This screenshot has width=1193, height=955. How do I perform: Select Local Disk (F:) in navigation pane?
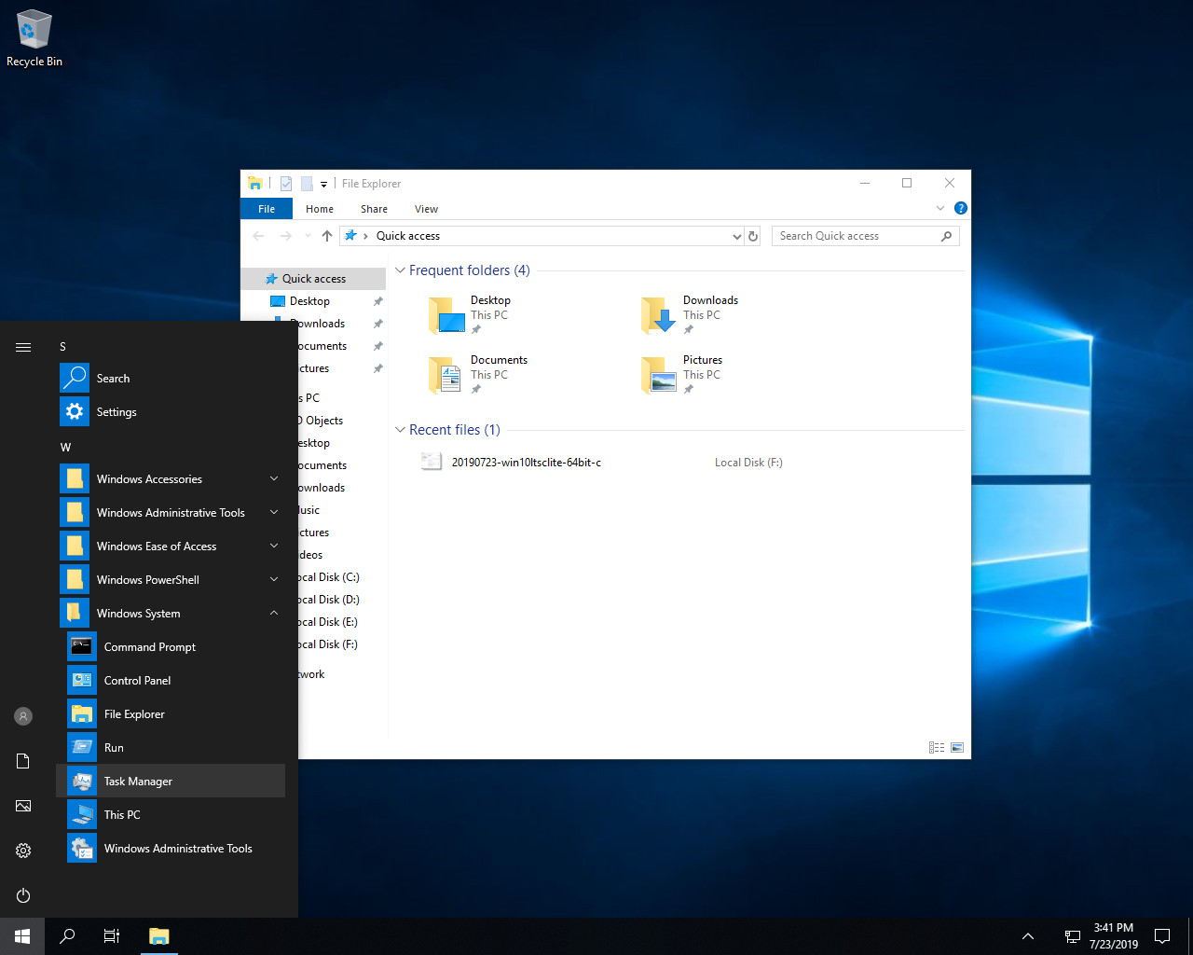[326, 644]
